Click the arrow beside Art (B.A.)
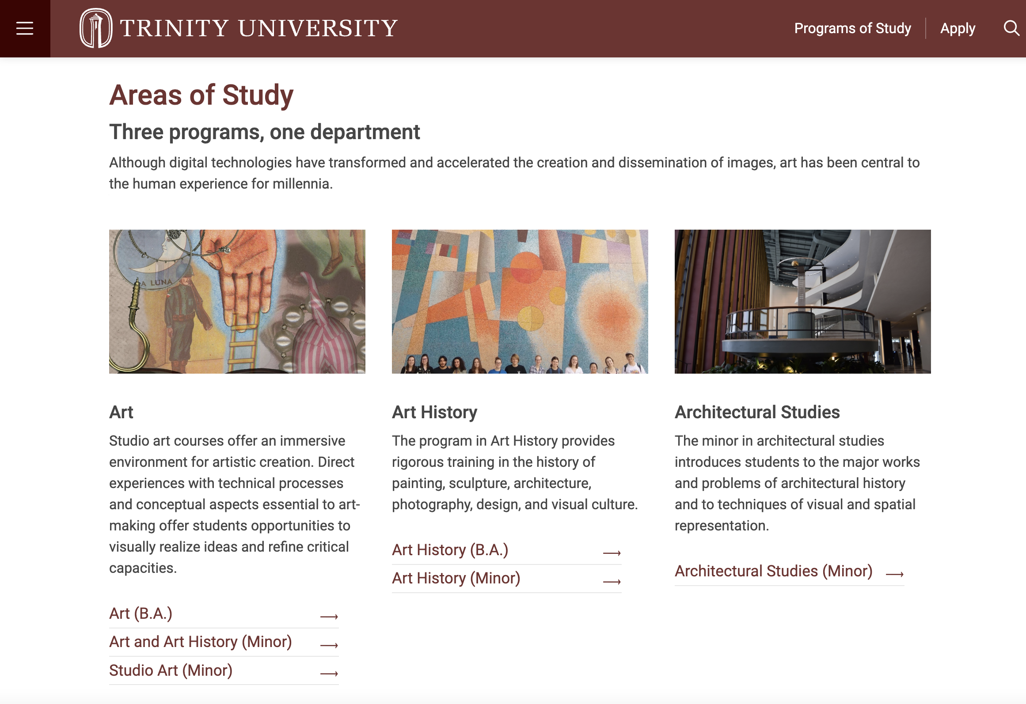Viewport: 1026px width, 704px height. 329,616
